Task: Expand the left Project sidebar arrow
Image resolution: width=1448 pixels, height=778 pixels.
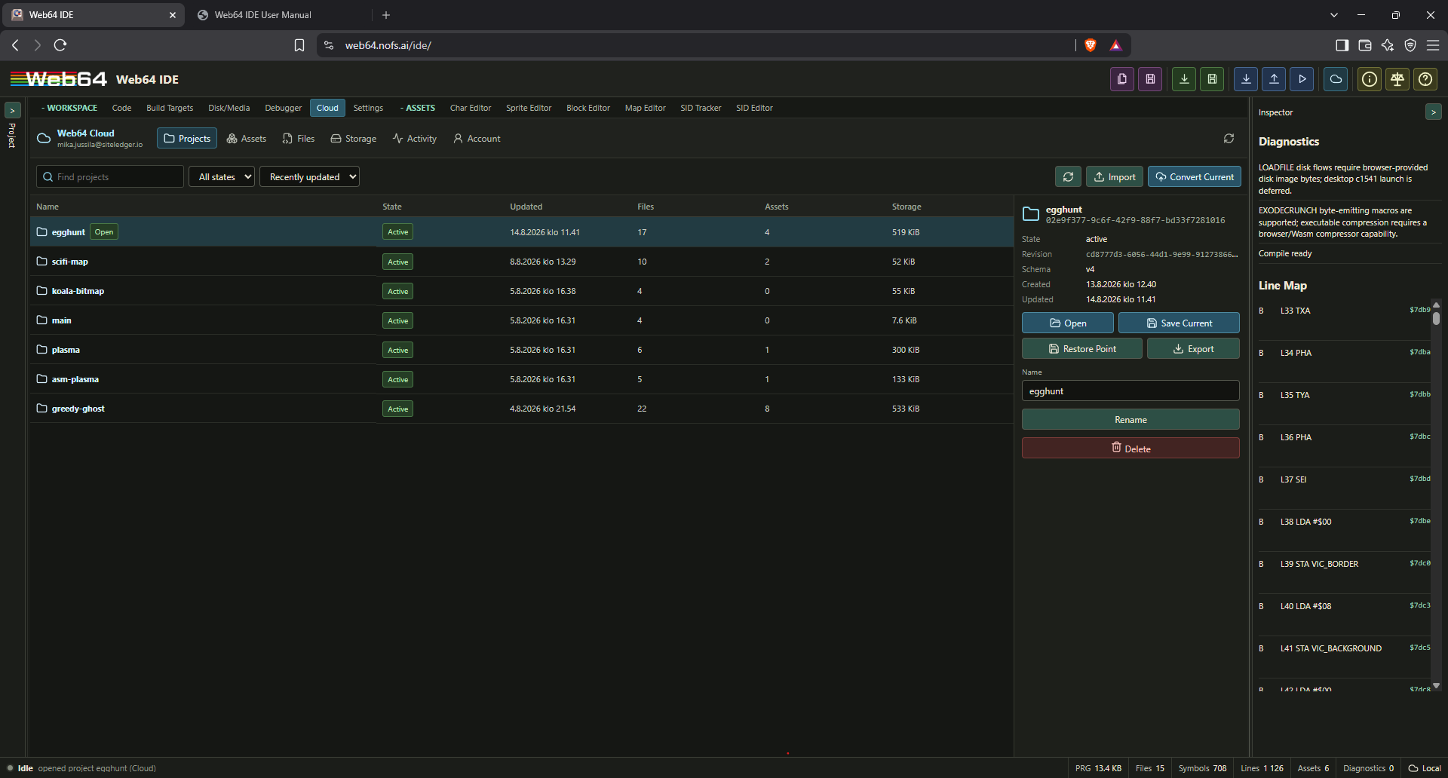Action: click(12, 110)
